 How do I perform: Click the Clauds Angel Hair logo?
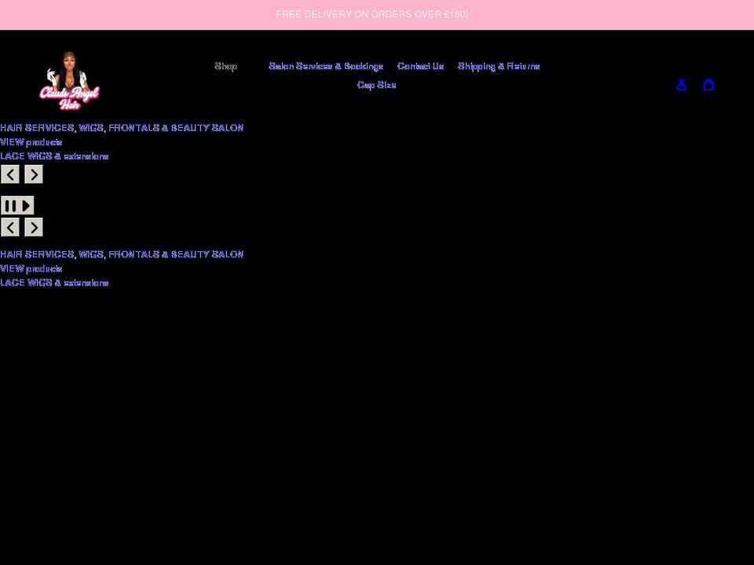coord(69,81)
